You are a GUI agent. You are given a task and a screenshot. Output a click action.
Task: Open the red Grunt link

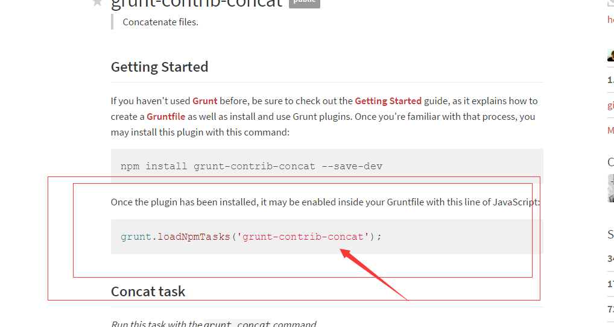coord(204,101)
